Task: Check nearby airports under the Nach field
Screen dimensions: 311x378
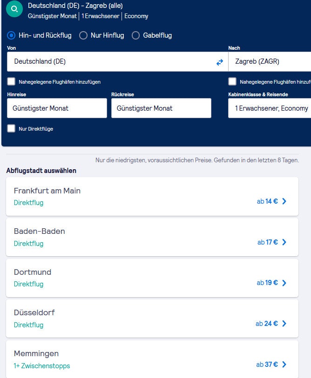Action: tap(232, 82)
